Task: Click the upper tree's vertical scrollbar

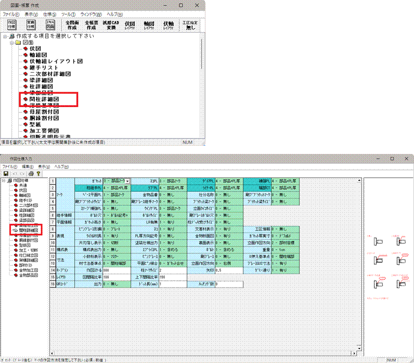Action: pos(202,78)
